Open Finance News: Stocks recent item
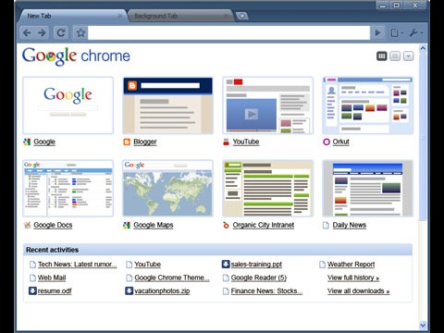The height and width of the screenshot is (333, 444). pos(266,290)
